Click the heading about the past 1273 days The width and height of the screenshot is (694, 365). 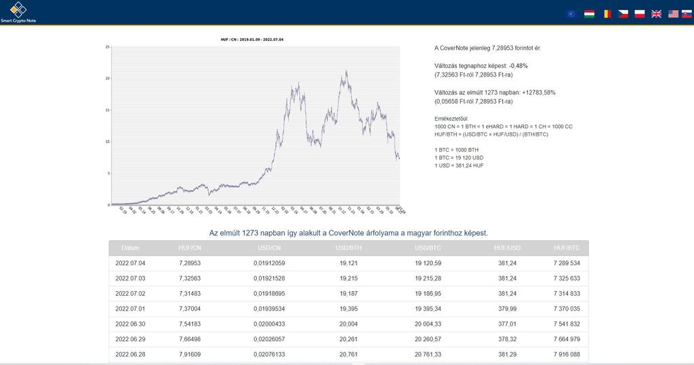tap(348, 233)
